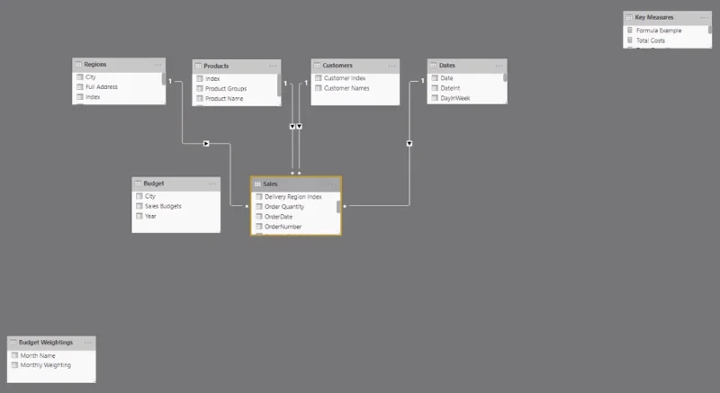The width and height of the screenshot is (720, 393).
Task: Click the calculator icon beside Formula Example
Action: 630,30
